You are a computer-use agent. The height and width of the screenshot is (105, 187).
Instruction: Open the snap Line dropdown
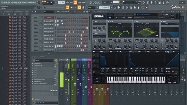click(91, 7)
